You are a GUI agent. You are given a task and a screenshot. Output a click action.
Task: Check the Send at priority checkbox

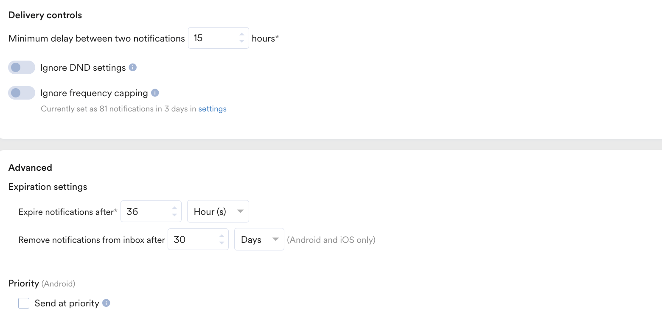pos(24,303)
